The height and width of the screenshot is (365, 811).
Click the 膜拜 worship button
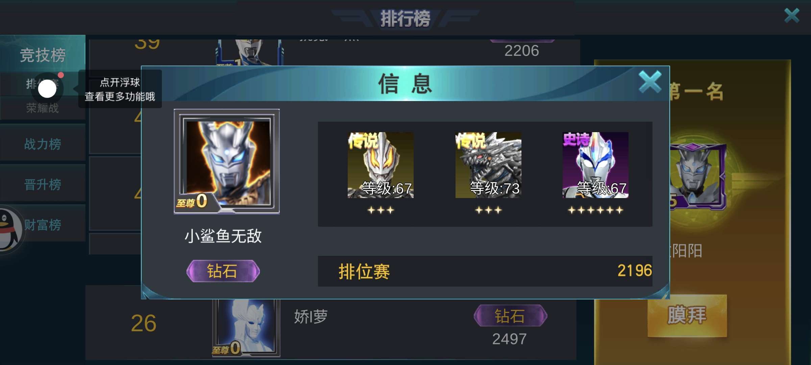(687, 315)
